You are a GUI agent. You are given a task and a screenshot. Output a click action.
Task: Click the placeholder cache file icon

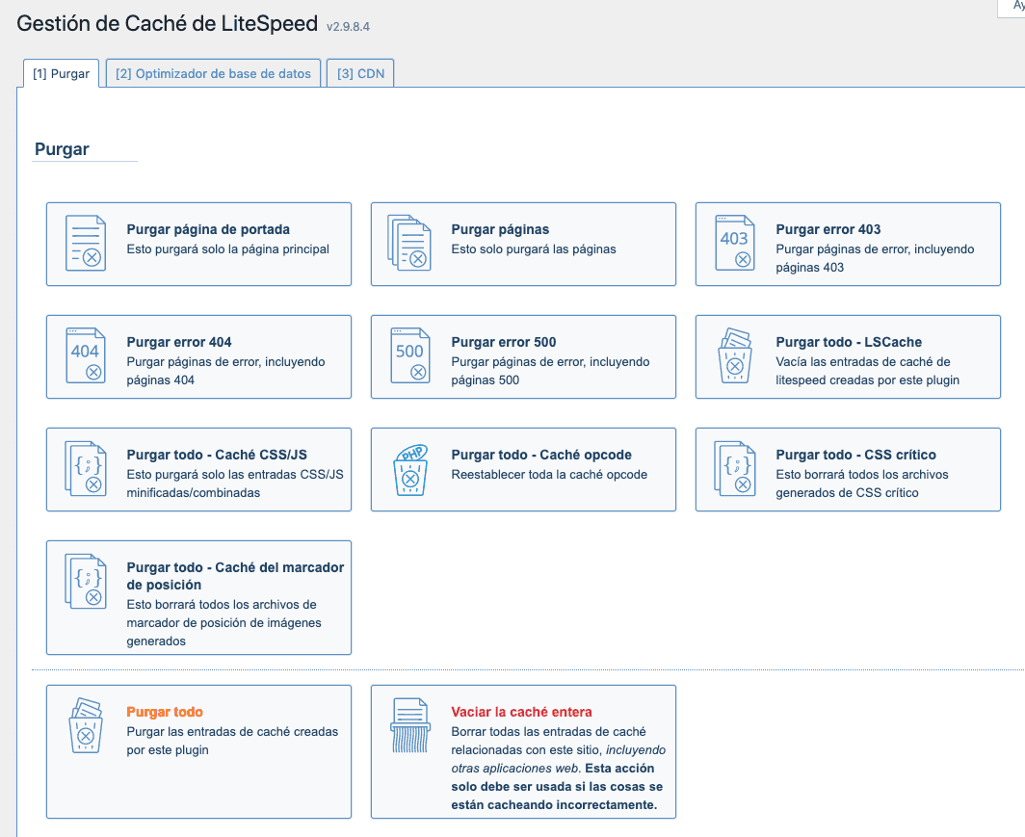coord(85,582)
